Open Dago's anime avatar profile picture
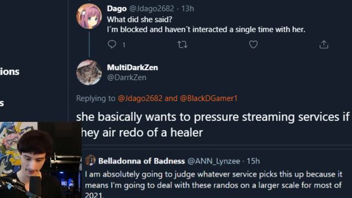 pyautogui.click(x=89, y=16)
